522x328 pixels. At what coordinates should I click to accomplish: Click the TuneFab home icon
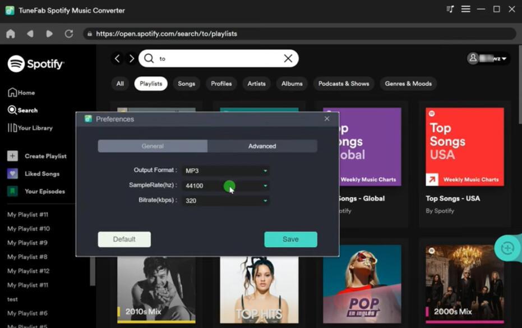coord(11,34)
